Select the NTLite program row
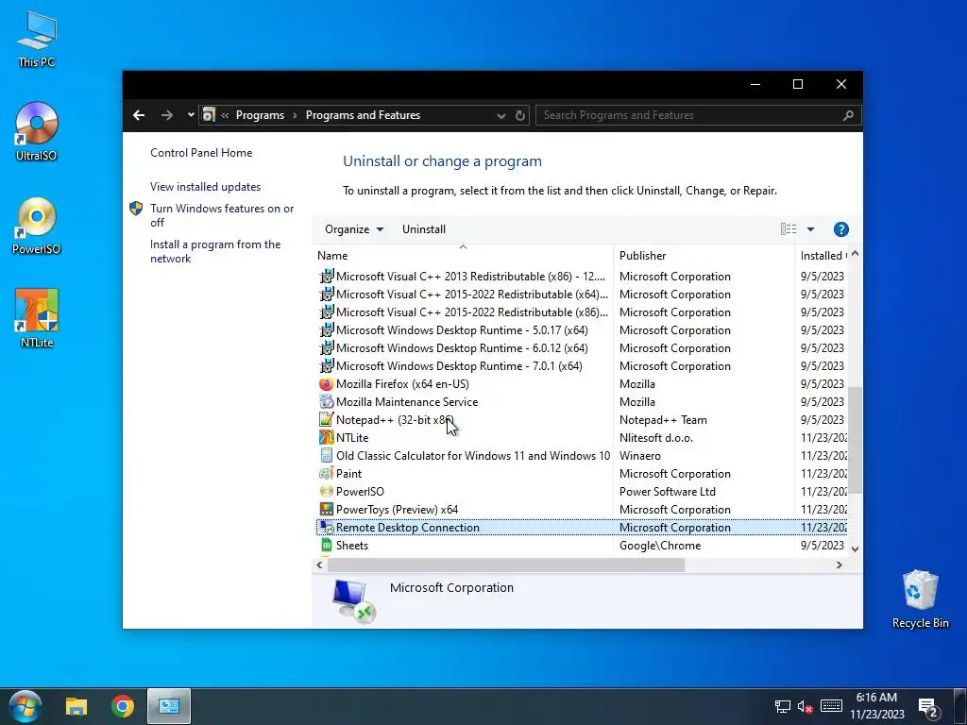 click(582, 438)
